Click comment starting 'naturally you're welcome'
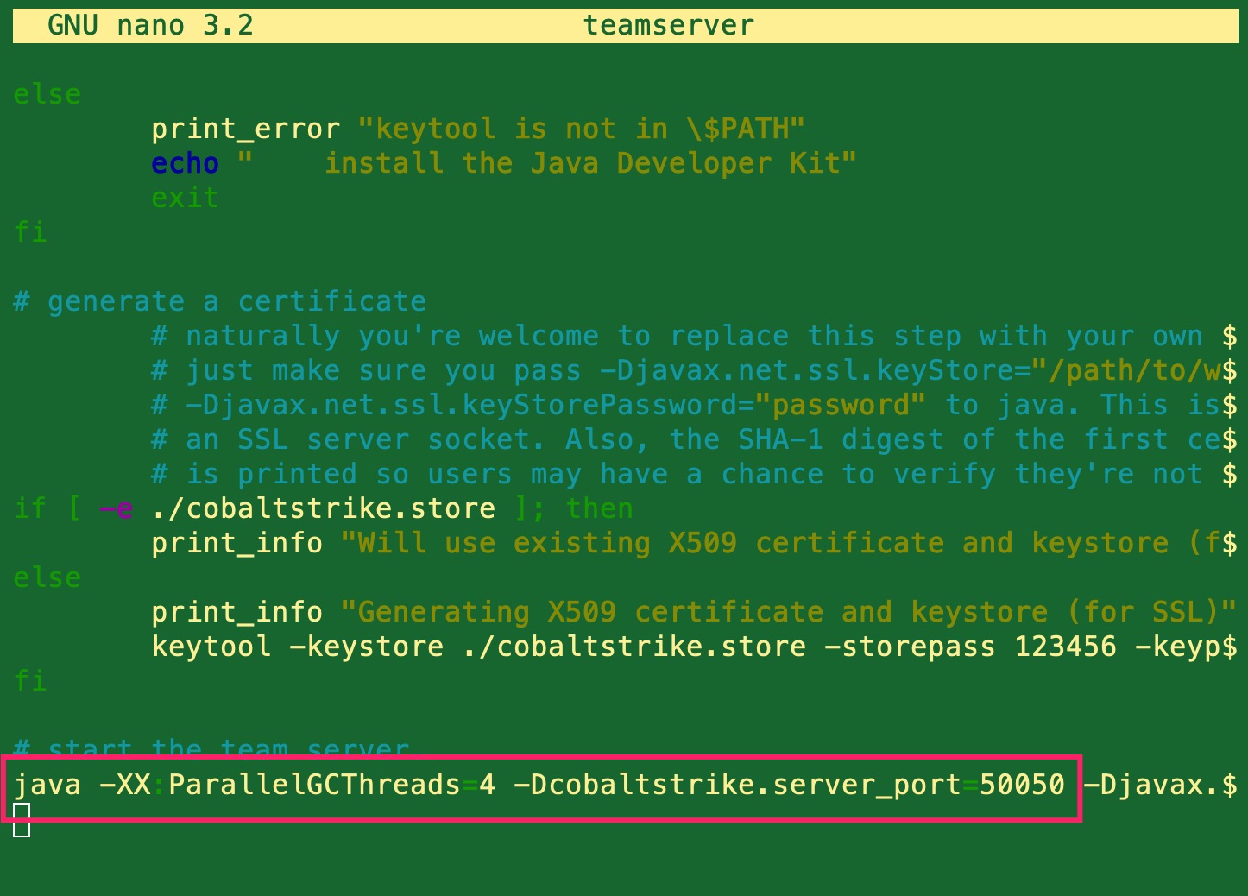The width and height of the screenshot is (1248, 896). [x=695, y=336]
